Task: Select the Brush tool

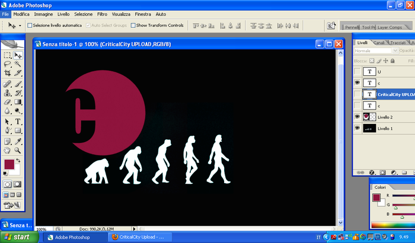Action: point(18,84)
